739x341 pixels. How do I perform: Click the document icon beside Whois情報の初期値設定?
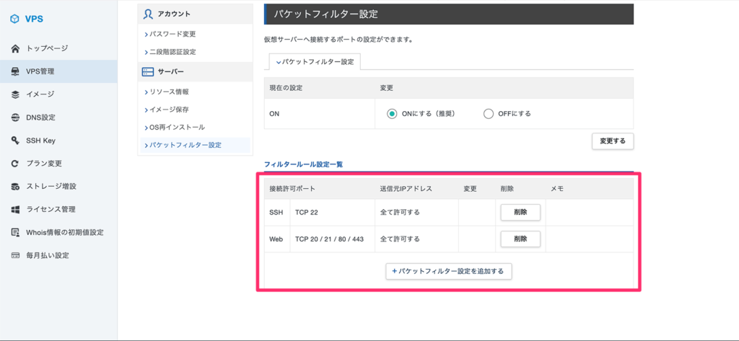16,232
